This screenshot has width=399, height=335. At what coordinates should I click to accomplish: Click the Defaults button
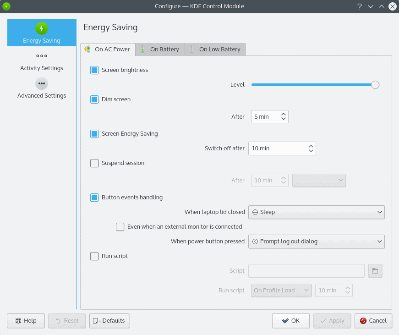pyautogui.click(x=109, y=321)
